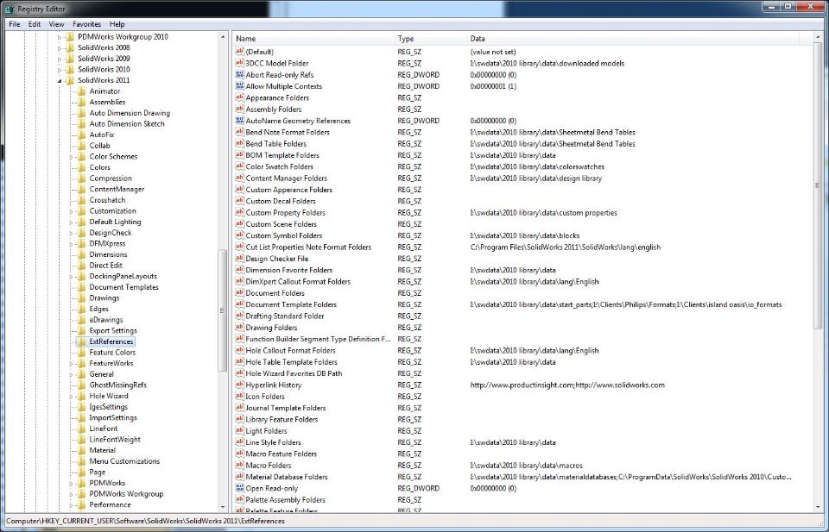Click the folder icon of Material key
Image resolution: width=829 pixels, height=532 pixels.
click(81, 450)
